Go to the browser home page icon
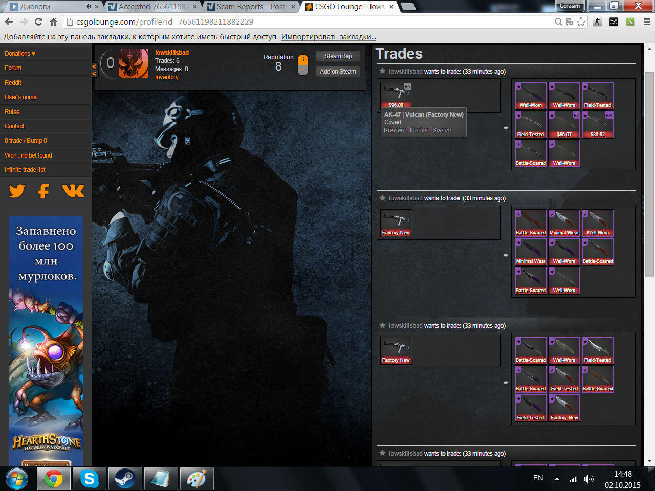The image size is (655, 491). (x=53, y=21)
